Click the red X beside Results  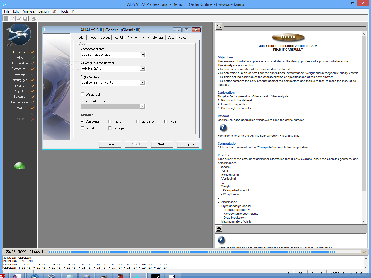tap(33, 119)
